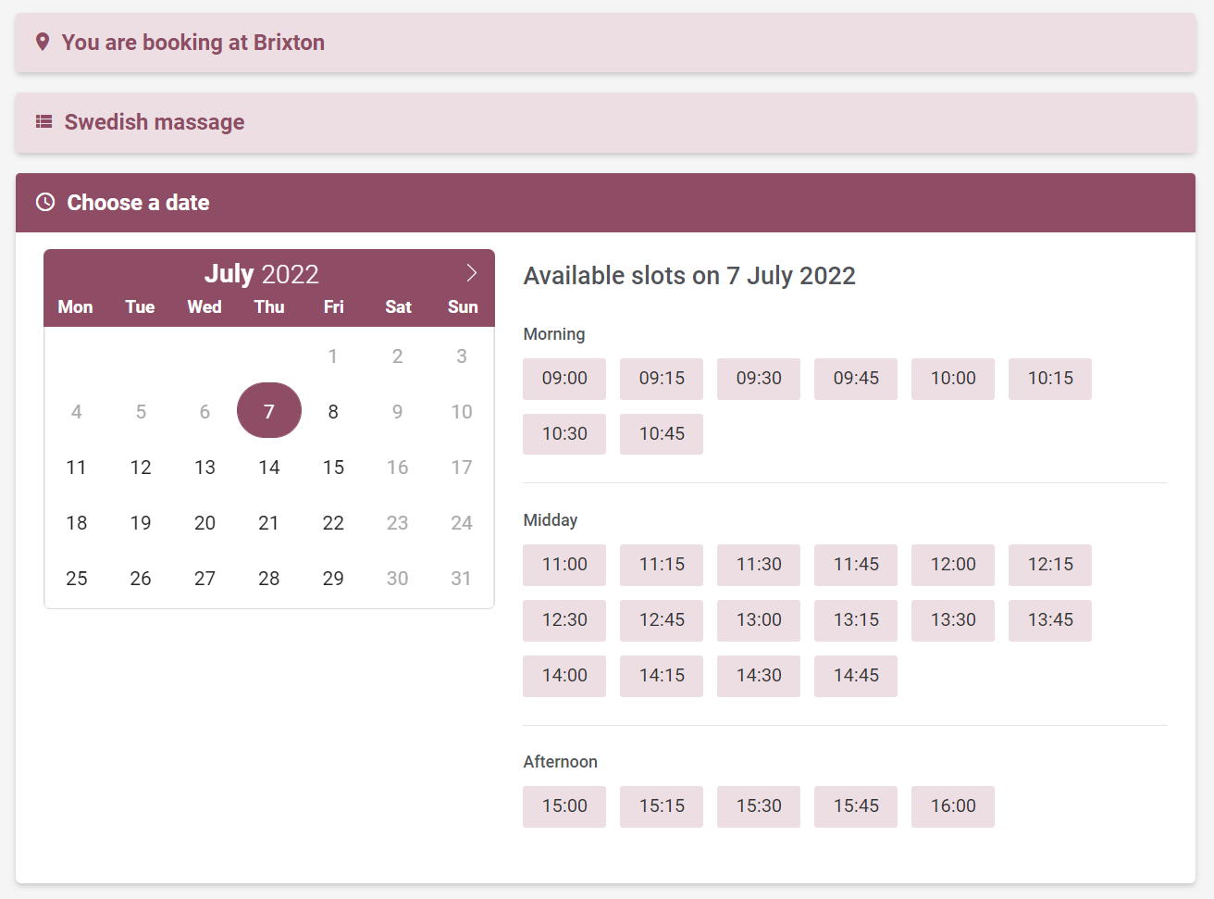Click the list icon next to Swedish massage
This screenshot has height=899, width=1214.
(x=43, y=121)
